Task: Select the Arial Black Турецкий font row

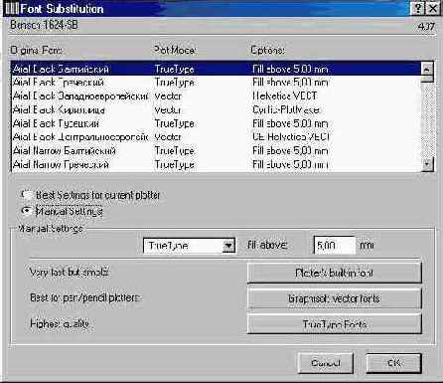Action: [x=216, y=123]
